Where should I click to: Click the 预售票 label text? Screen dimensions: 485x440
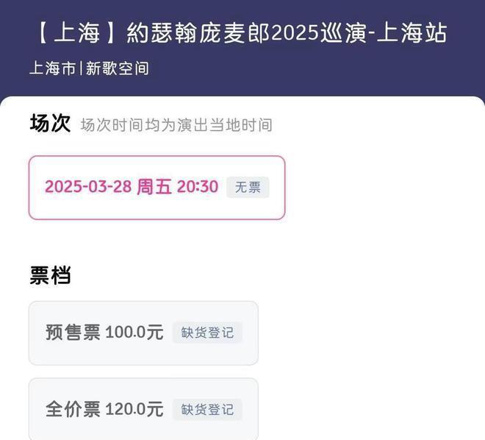click(73, 333)
